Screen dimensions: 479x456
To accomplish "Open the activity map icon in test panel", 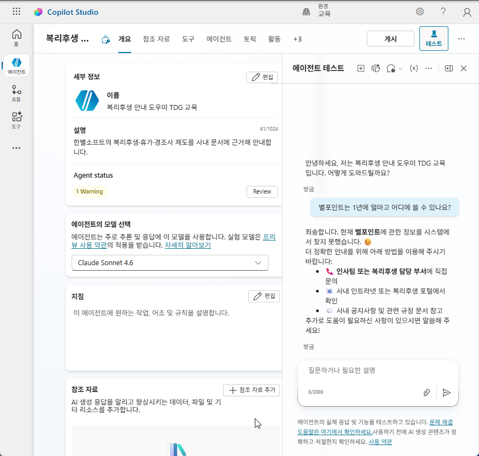I will [x=376, y=68].
